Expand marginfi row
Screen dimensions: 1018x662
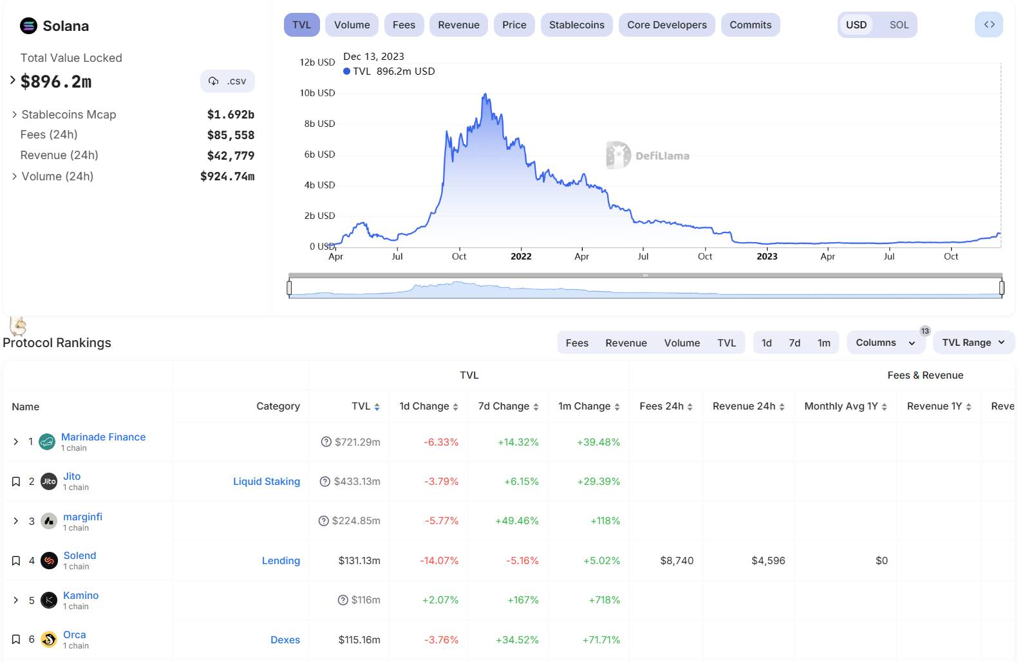pos(16,521)
